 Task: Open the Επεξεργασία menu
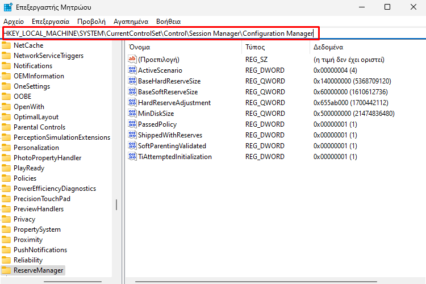pos(51,22)
